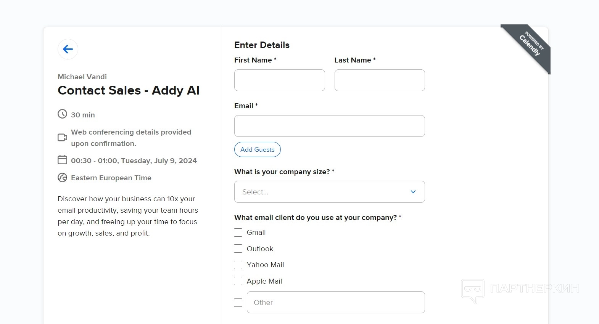
Task: Click the video camera conferencing icon
Action: [x=62, y=137]
